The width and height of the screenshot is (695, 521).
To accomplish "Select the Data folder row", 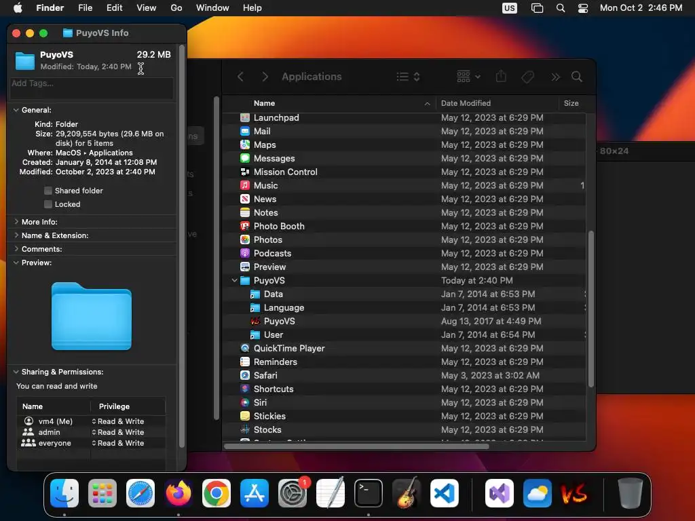I will coord(405,294).
